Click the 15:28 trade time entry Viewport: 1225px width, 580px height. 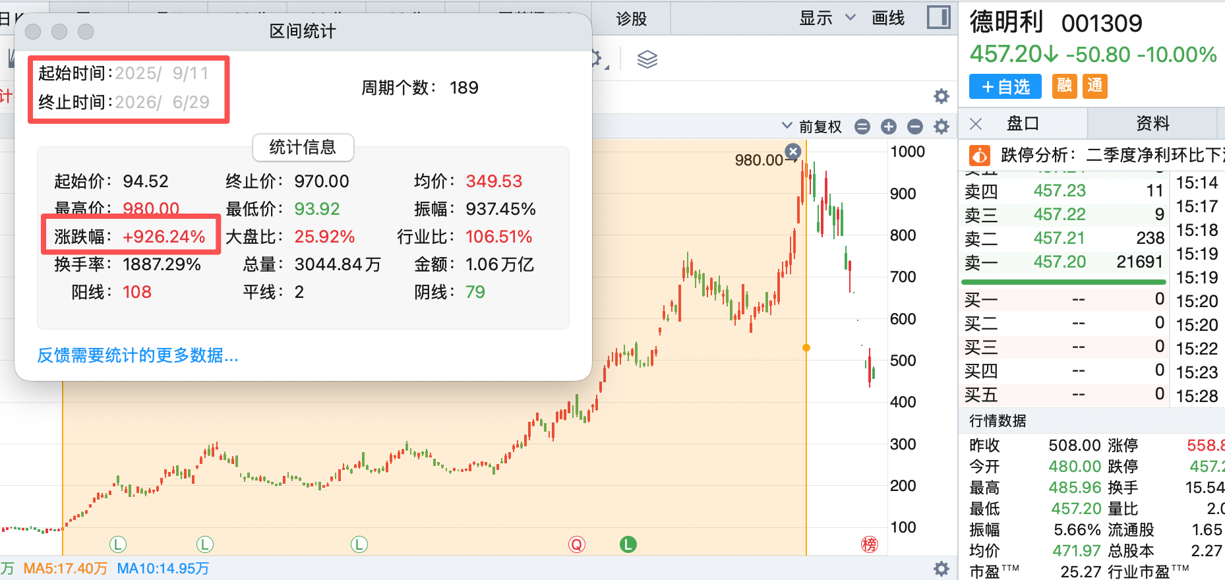(1197, 396)
